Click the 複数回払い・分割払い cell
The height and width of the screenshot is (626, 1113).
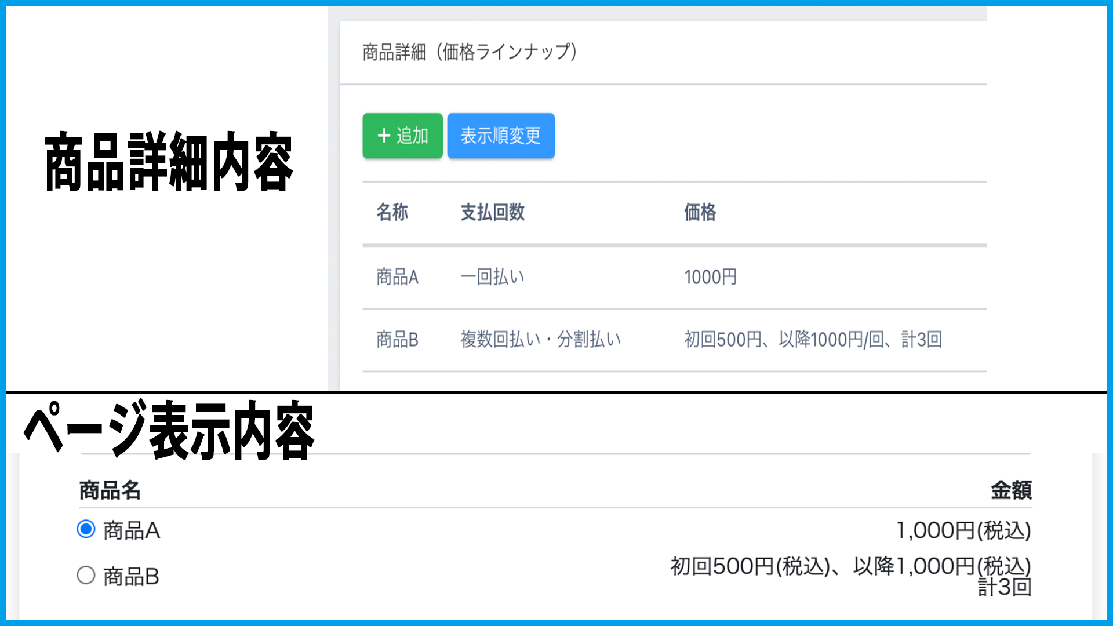pyautogui.click(x=540, y=340)
